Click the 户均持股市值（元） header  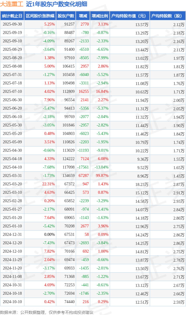coord(129,16)
